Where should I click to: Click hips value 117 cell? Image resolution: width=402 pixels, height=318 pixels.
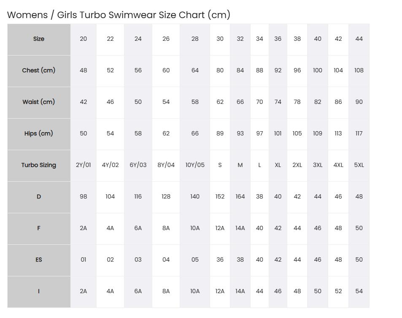click(x=359, y=134)
